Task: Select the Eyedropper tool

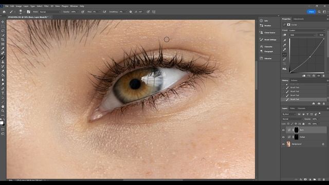Action: tap(3, 48)
